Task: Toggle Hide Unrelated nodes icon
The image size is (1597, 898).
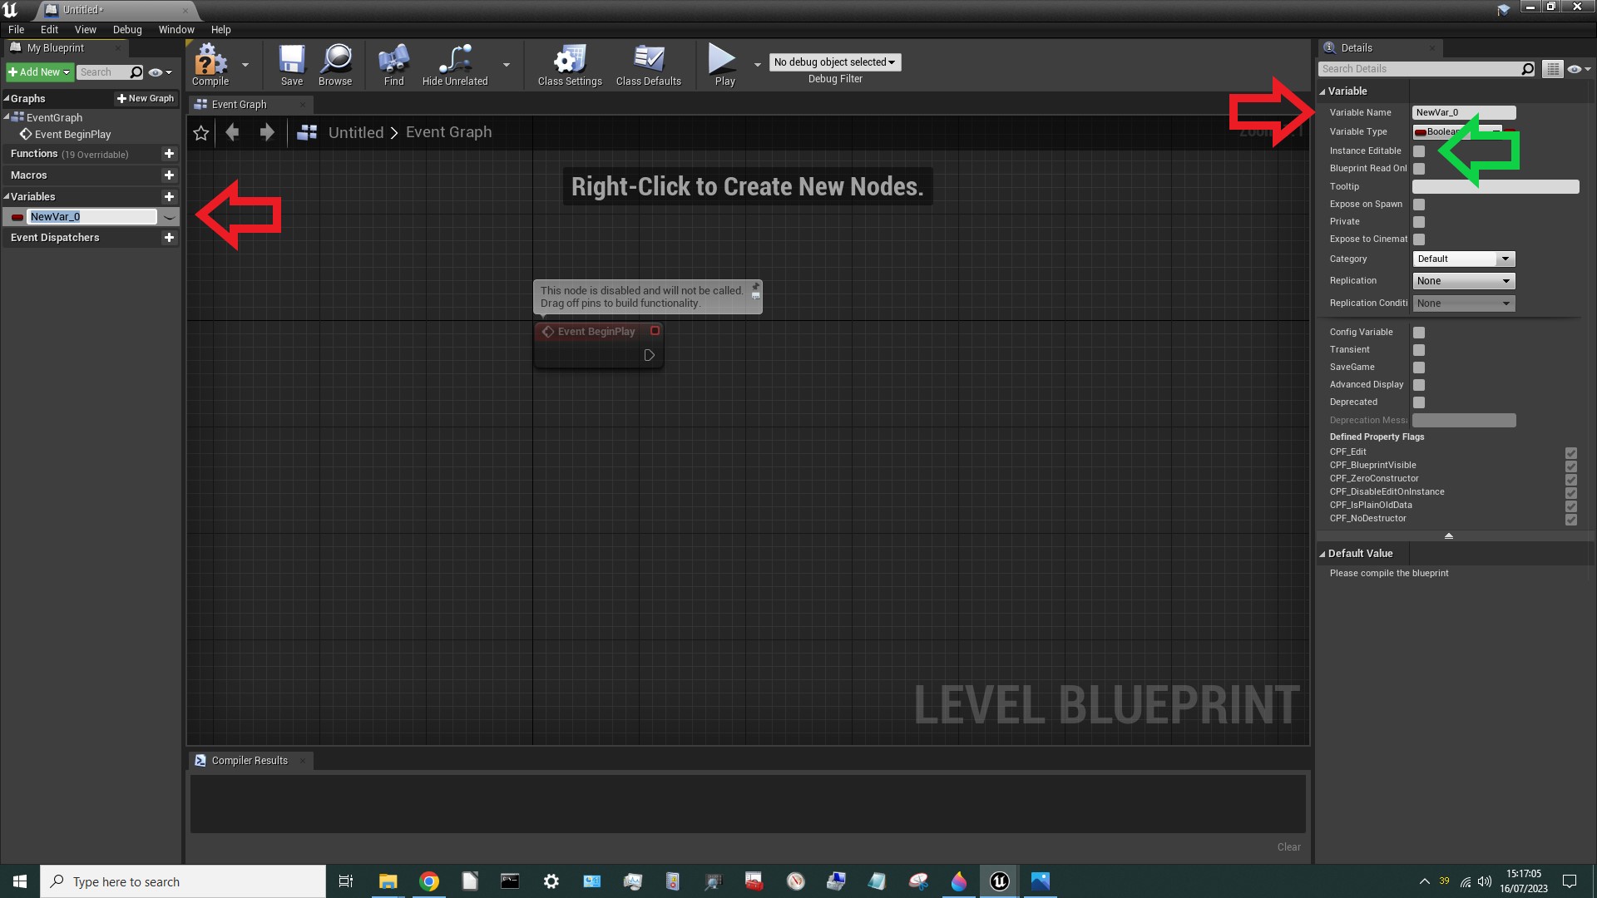Action: click(x=455, y=65)
